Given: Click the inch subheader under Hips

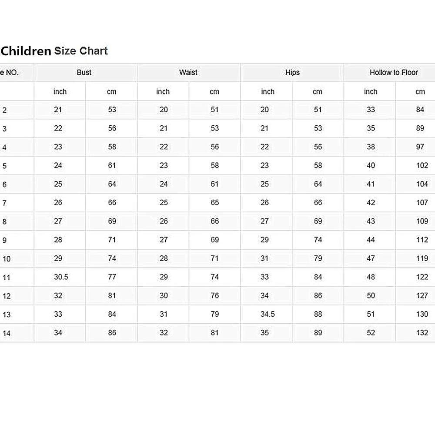Looking at the screenshot, I should [x=268, y=92].
